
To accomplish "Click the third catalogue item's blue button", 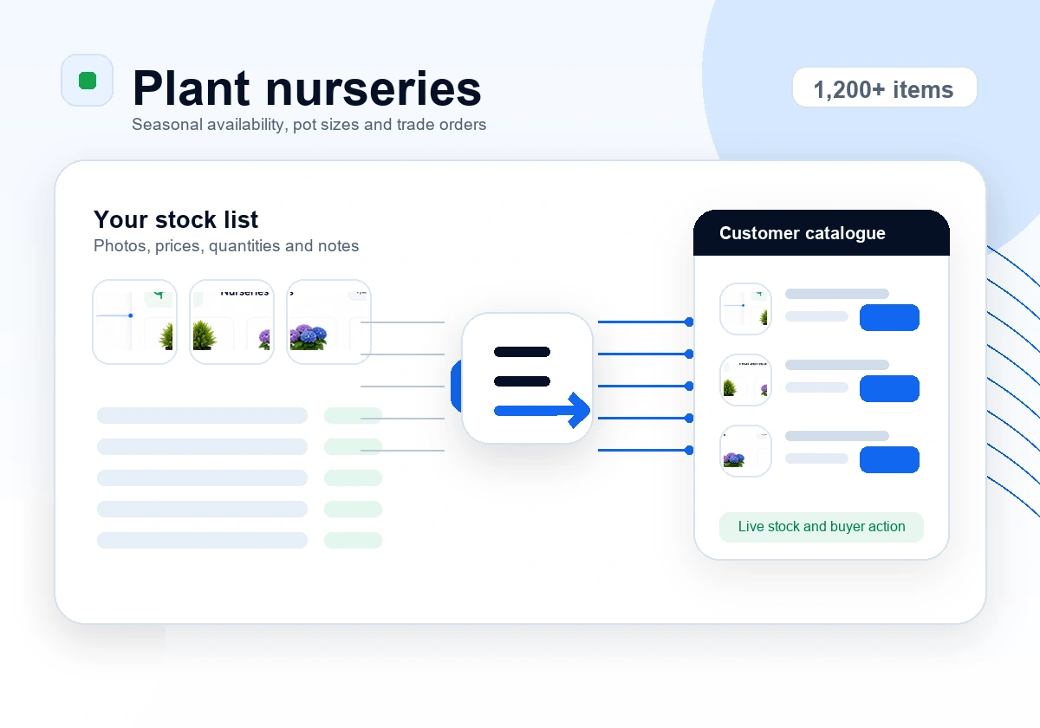I will click(889, 459).
